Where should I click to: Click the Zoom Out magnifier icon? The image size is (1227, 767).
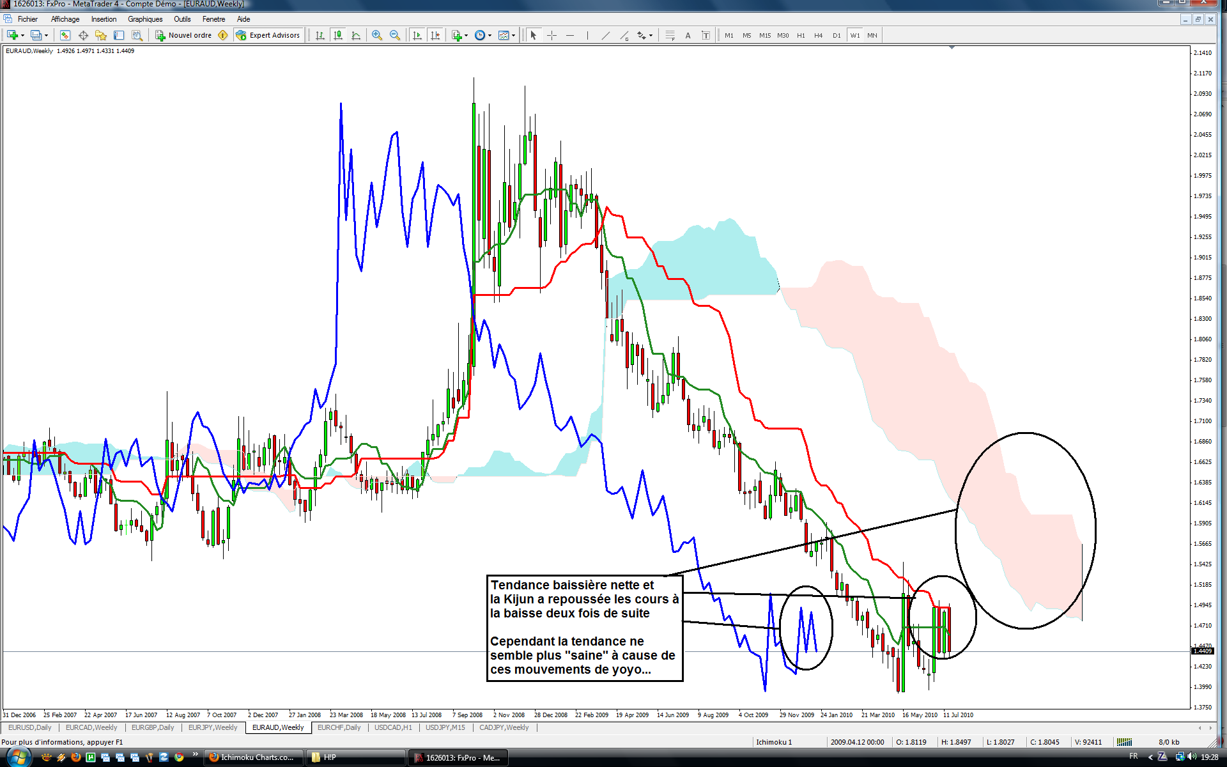pos(395,35)
